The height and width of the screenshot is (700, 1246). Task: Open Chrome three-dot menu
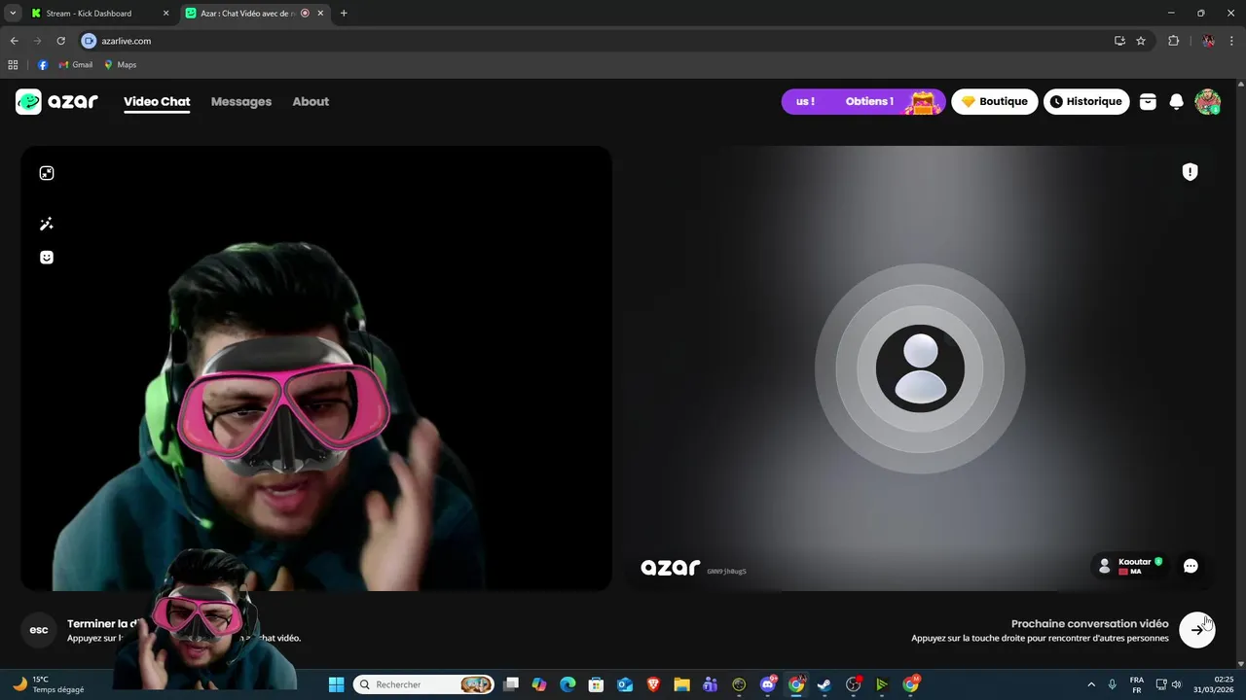1232,41
